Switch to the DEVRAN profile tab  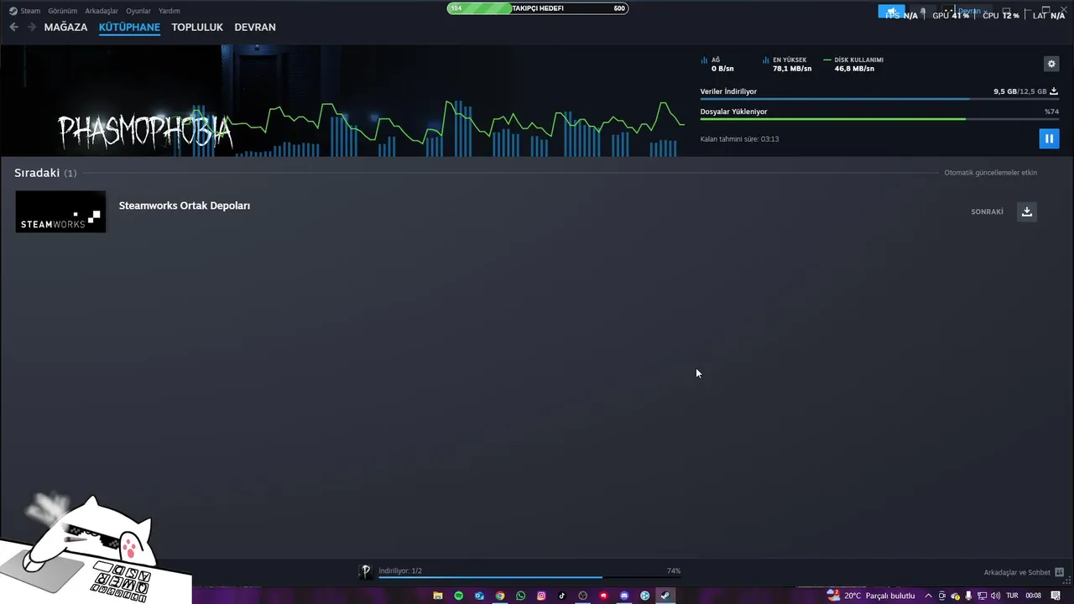click(255, 27)
